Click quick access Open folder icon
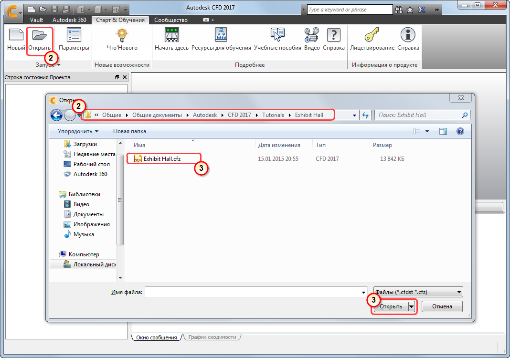This screenshot has width=510, height=358. coord(43,10)
